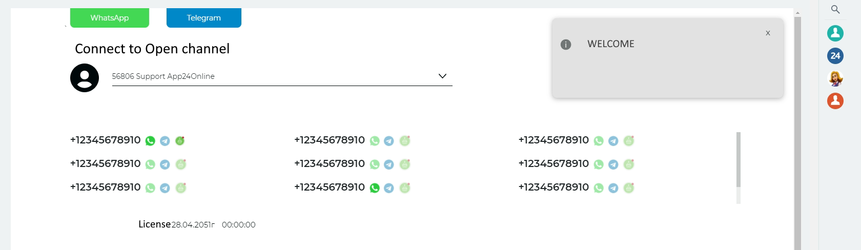Click the orange user avatar in the sidebar

[x=835, y=100]
